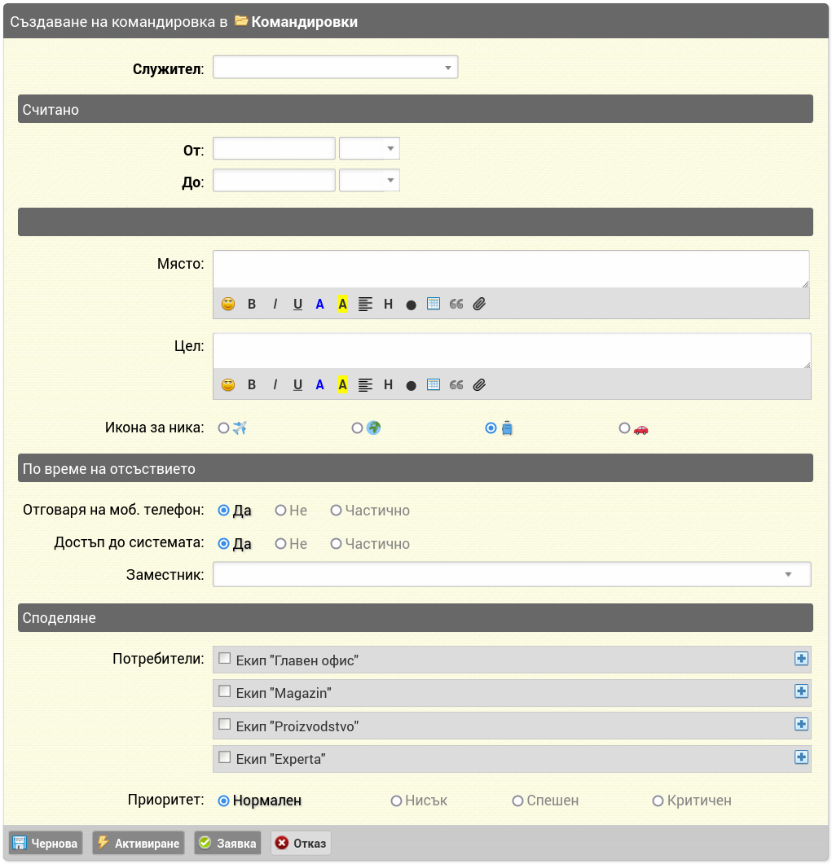The height and width of the screenshot is (864, 832).
Task: Set mobile phone answering to Да
Action: click(x=223, y=511)
